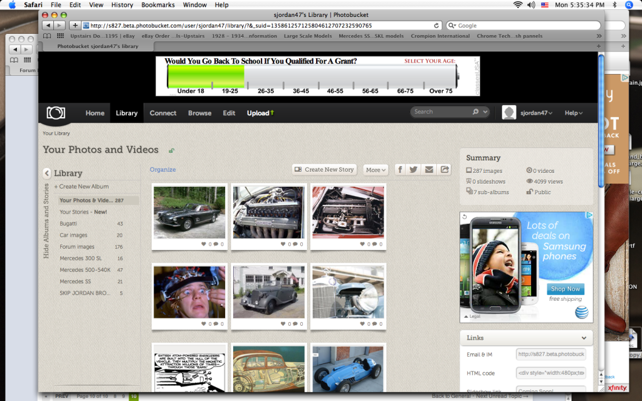Toggle Hide Albums and Stories
Viewport: 642px width, 401px height.
tap(46, 221)
